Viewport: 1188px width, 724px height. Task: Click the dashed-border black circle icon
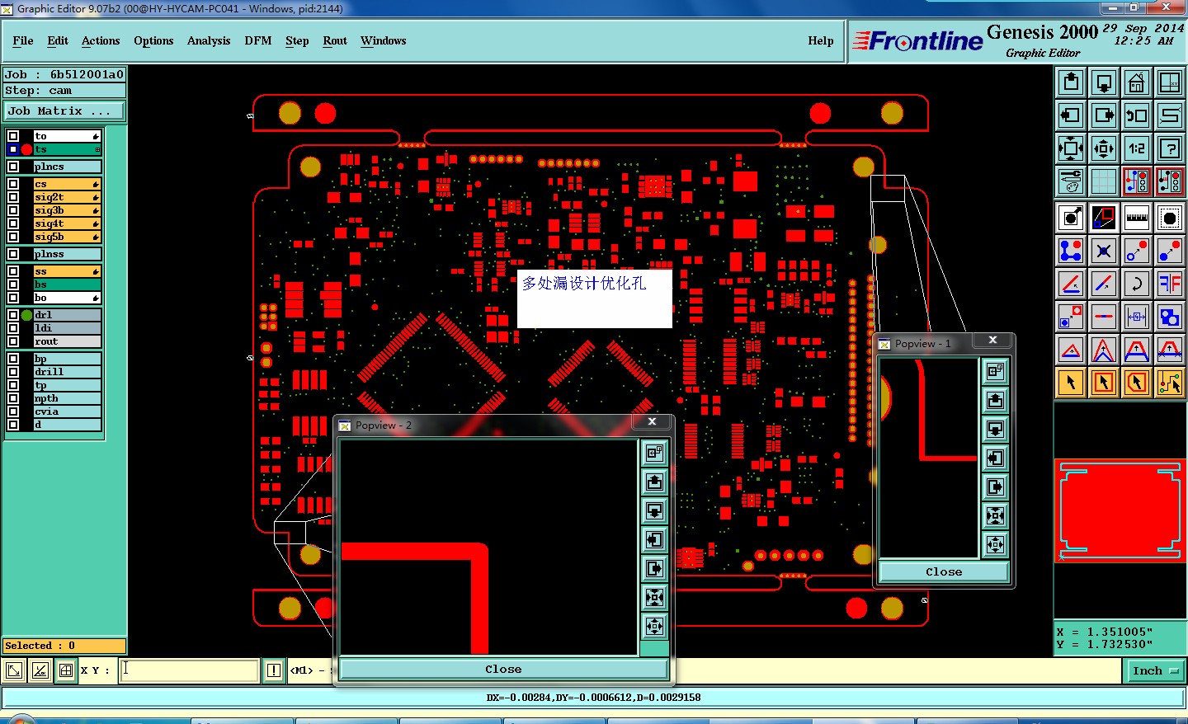coord(1170,218)
